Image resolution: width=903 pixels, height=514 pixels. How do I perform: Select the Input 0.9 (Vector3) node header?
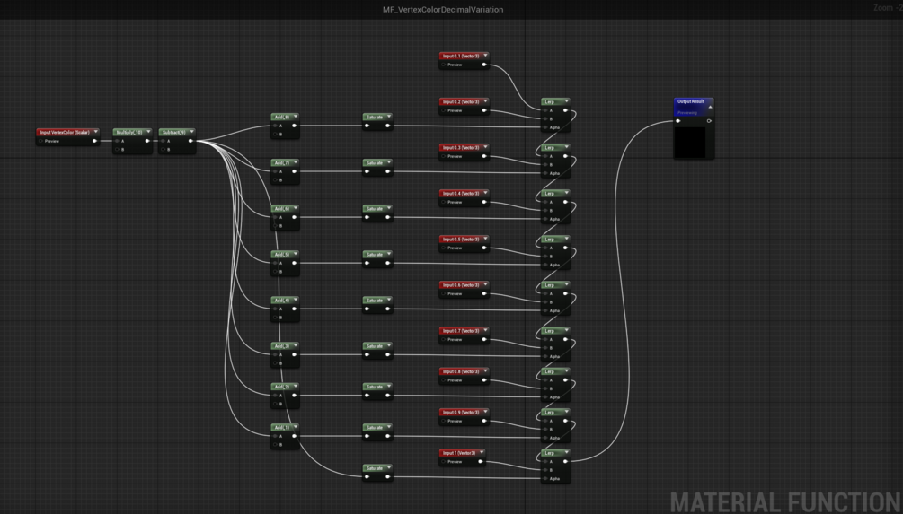pyautogui.click(x=464, y=413)
